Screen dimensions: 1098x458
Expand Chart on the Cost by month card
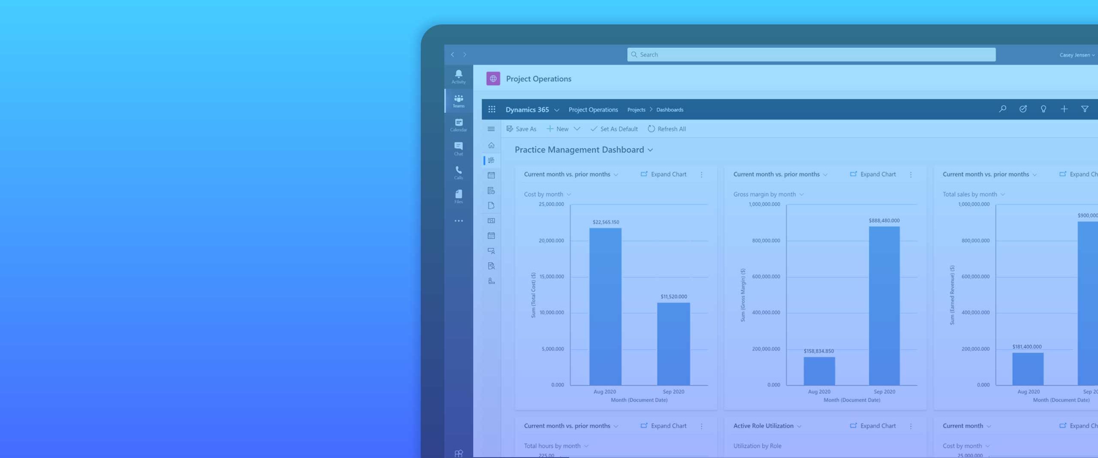point(664,174)
